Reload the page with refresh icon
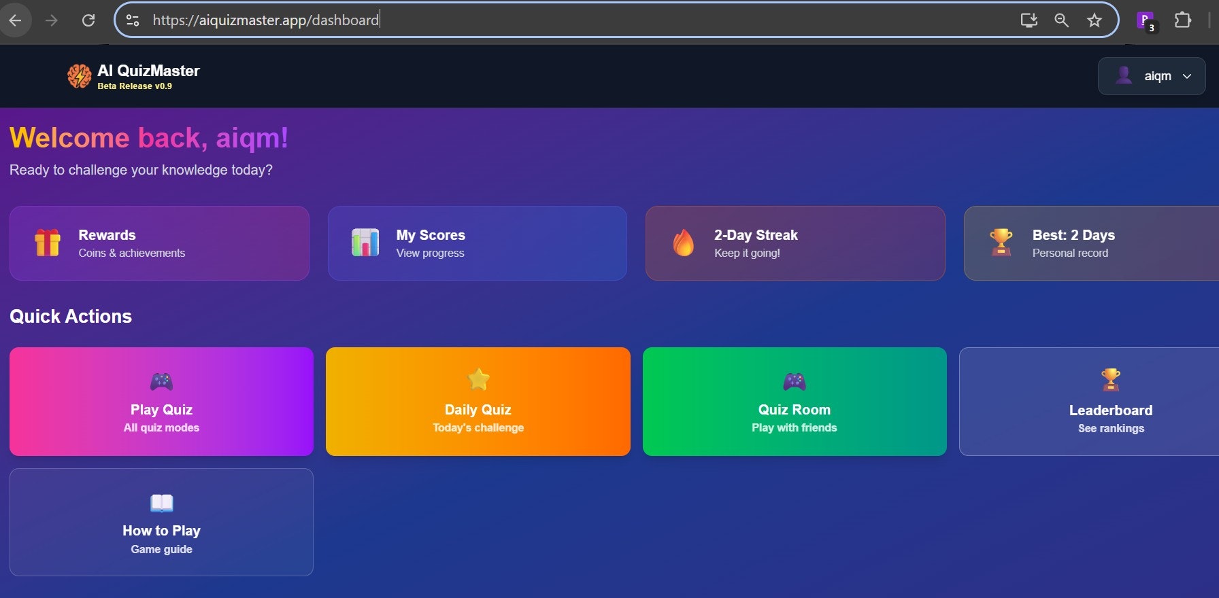 [88, 20]
